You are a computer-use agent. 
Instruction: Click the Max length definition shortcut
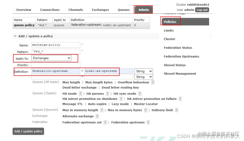click(71, 82)
